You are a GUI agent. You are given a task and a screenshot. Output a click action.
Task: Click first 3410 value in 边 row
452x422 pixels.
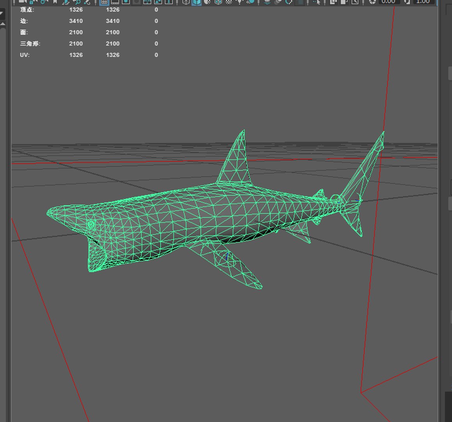pos(76,21)
